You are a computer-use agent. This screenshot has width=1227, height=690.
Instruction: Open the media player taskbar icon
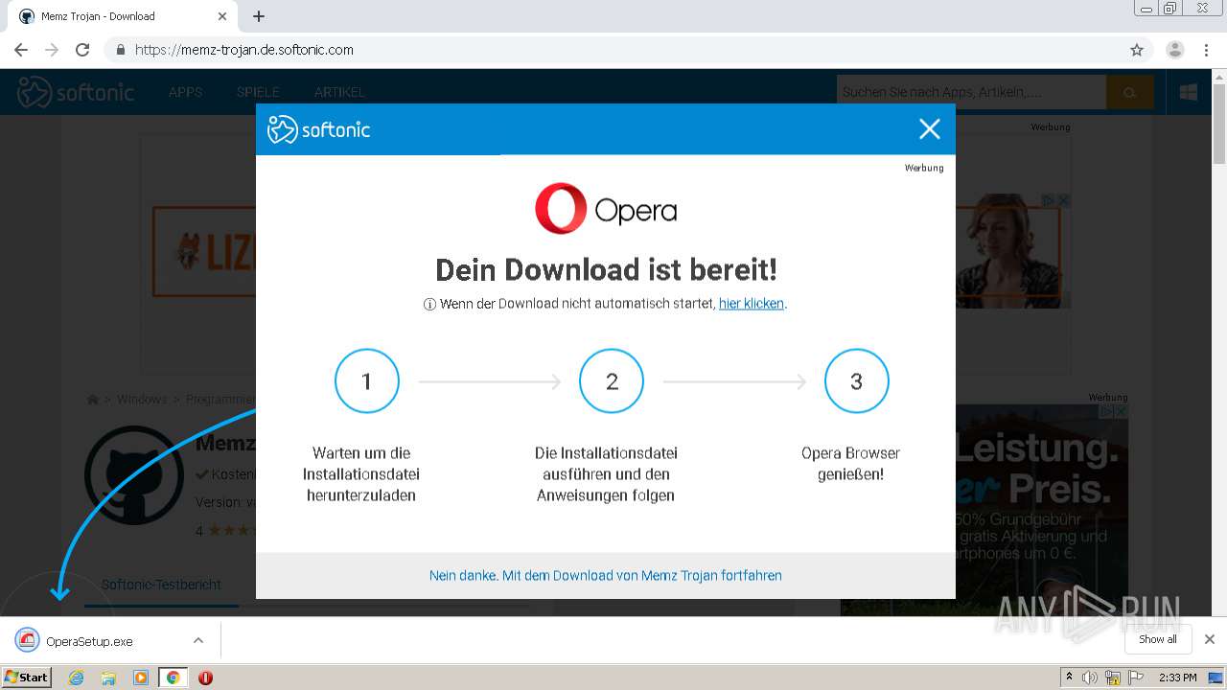coord(141,678)
